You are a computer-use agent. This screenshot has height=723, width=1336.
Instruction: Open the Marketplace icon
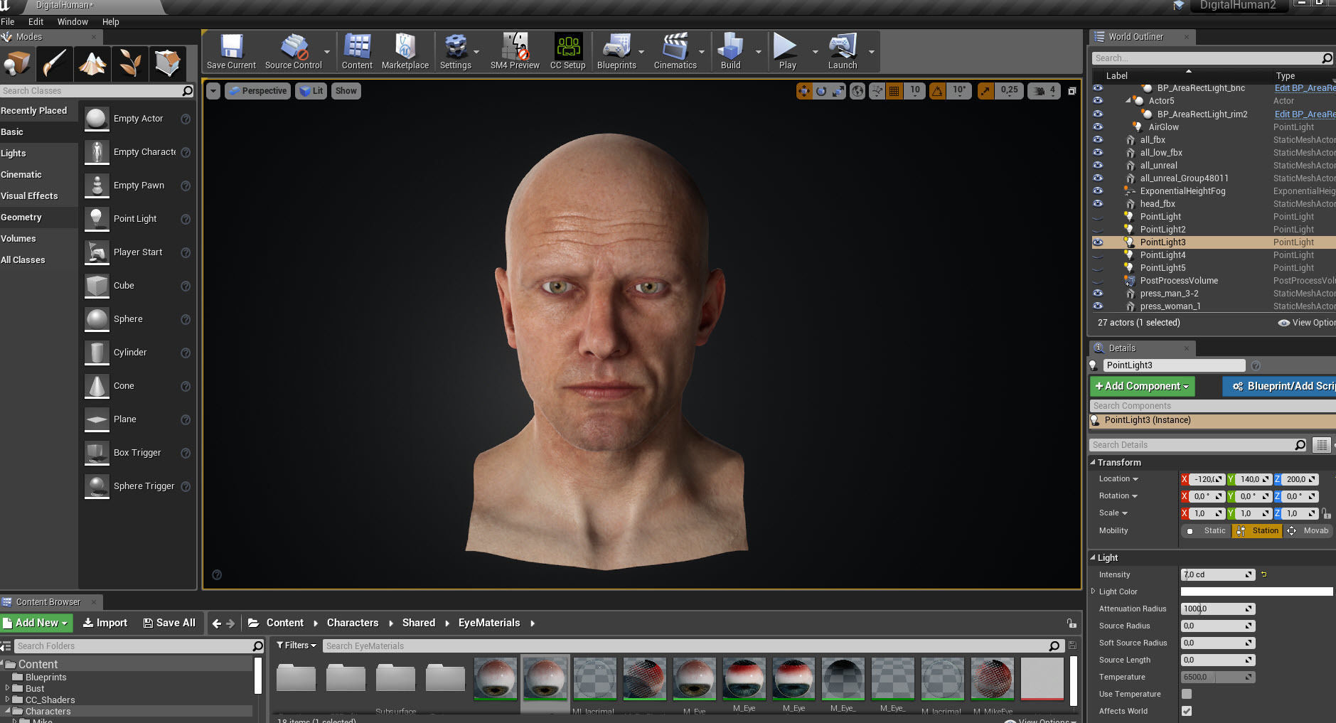[x=405, y=51]
